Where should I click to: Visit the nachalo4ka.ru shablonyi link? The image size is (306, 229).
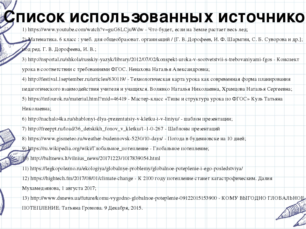tap(104, 119)
